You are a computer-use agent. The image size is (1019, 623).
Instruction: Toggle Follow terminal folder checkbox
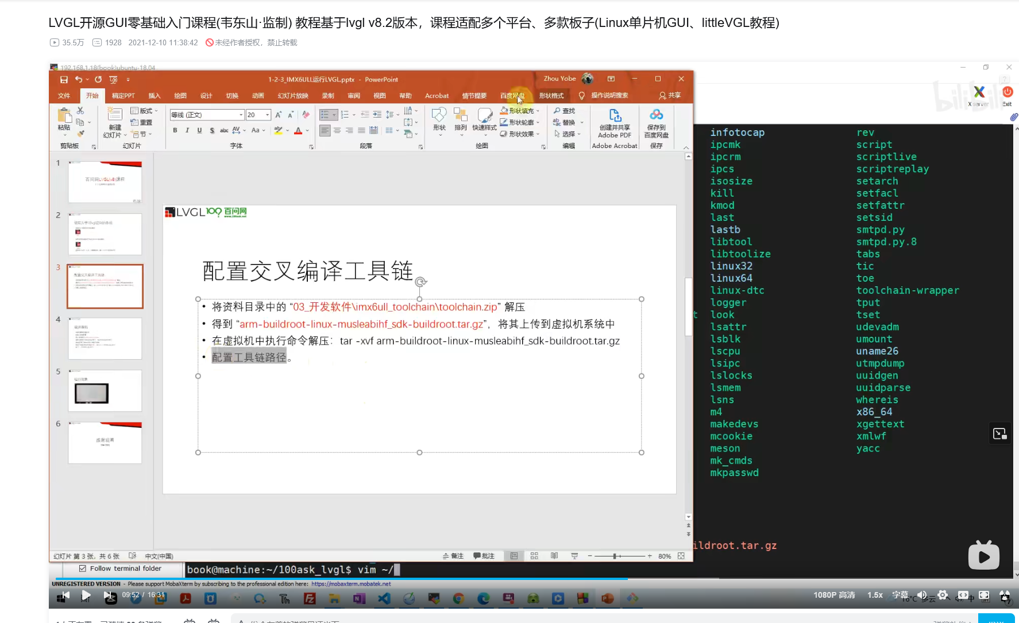pyautogui.click(x=83, y=569)
